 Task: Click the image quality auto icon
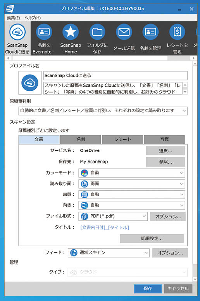tap(84, 195)
